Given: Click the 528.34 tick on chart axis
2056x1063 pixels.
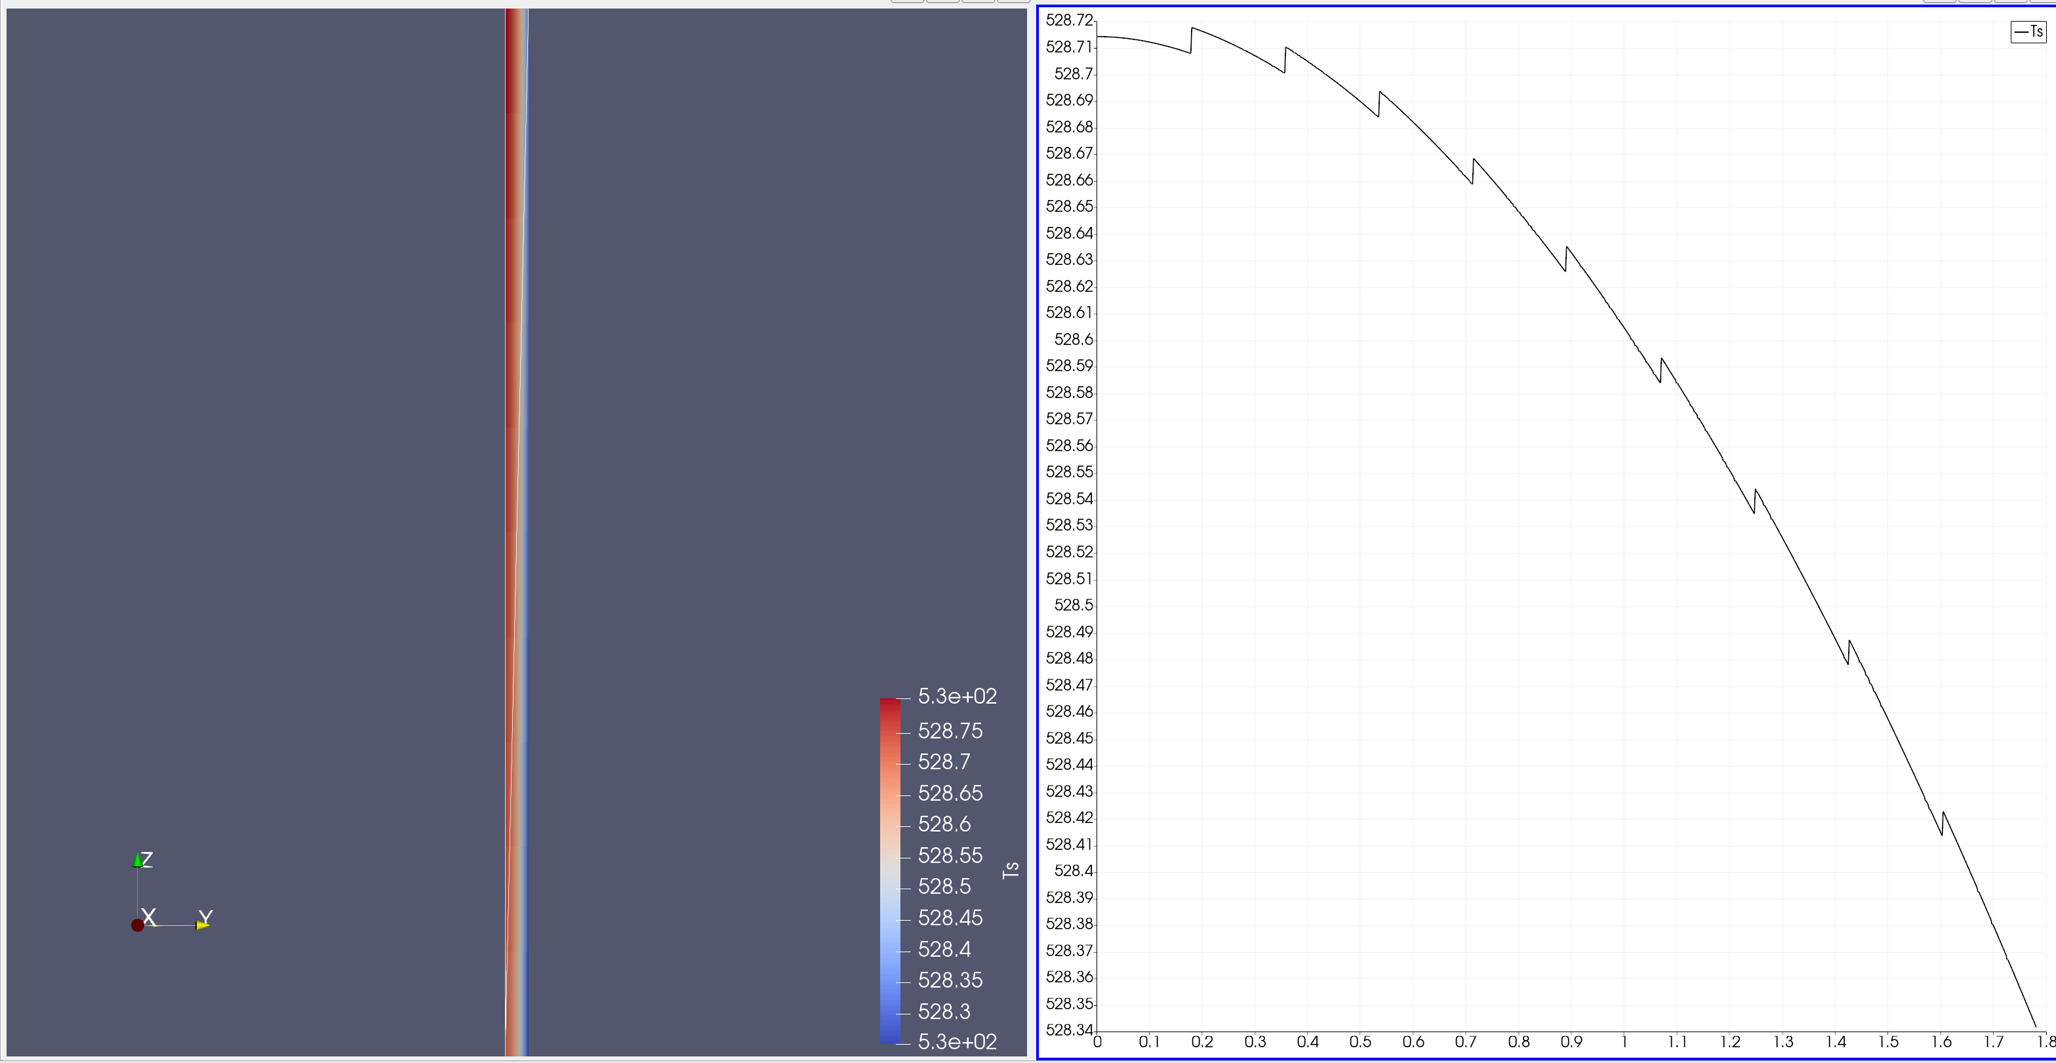Looking at the screenshot, I should (1069, 1030).
